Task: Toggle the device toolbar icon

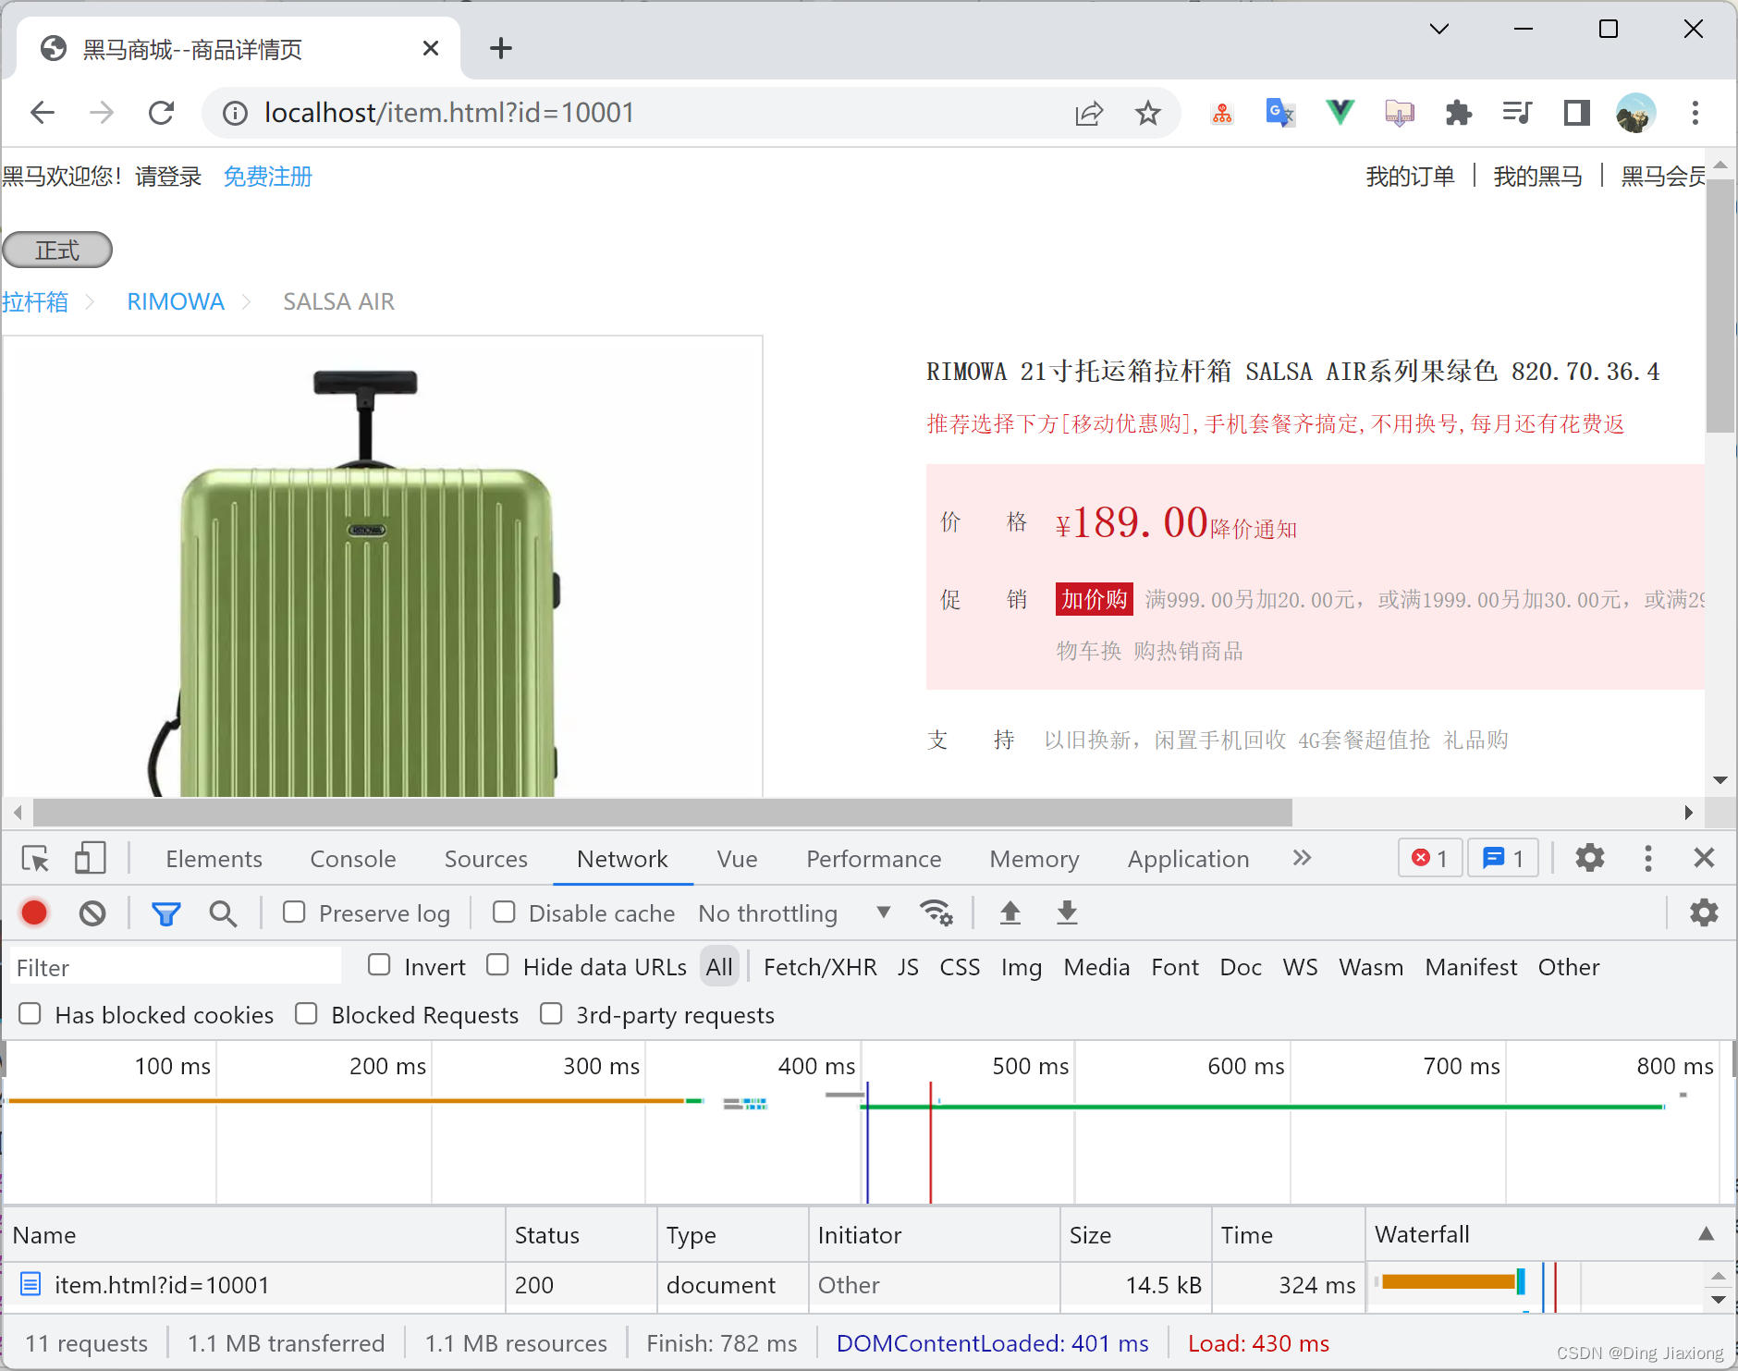Action: (90, 858)
